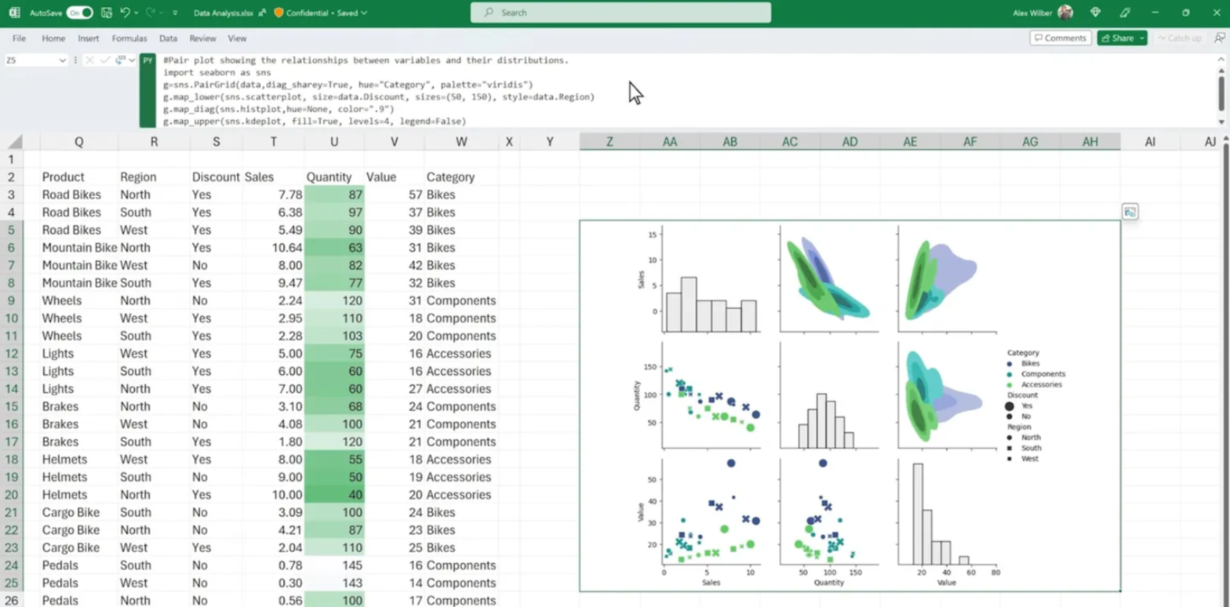The image size is (1230, 607).
Task: Click the diamond premium icon
Action: tap(1095, 13)
